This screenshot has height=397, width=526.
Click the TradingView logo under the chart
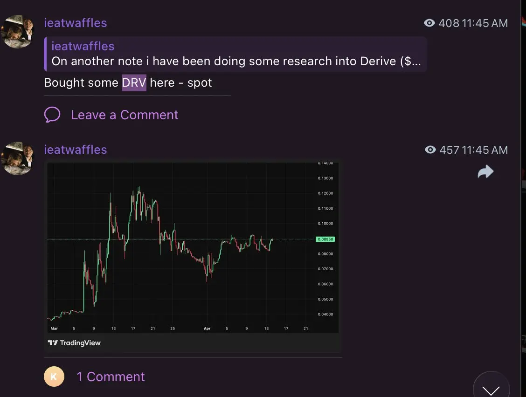pyautogui.click(x=74, y=342)
